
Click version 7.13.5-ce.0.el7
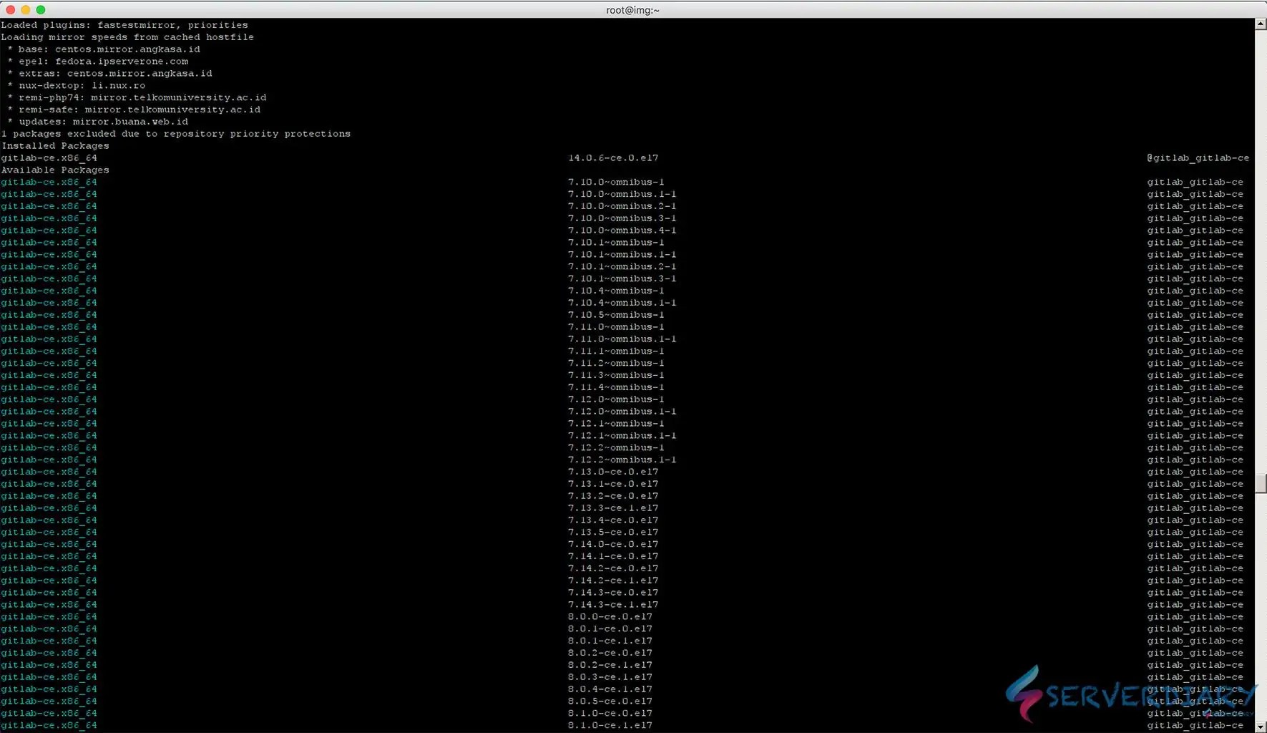coord(613,533)
